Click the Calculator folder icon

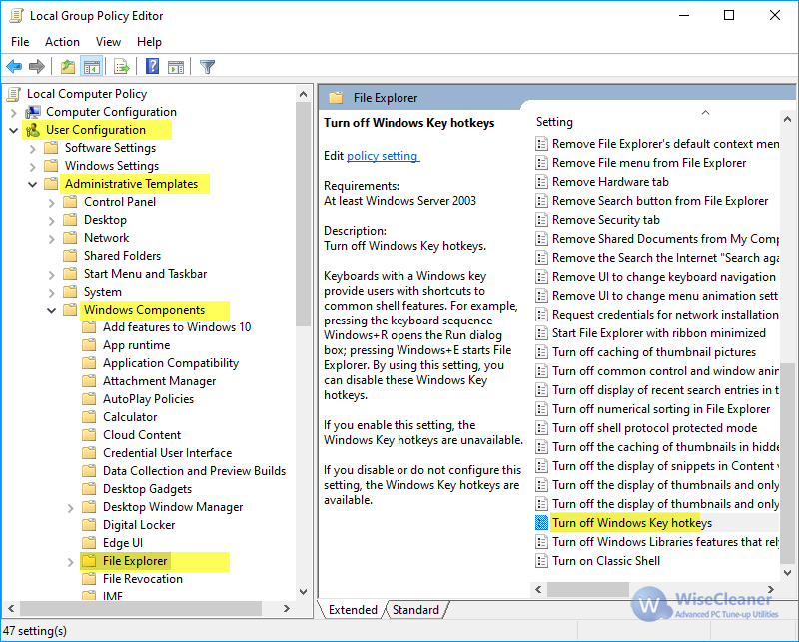[x=89, y=417]
